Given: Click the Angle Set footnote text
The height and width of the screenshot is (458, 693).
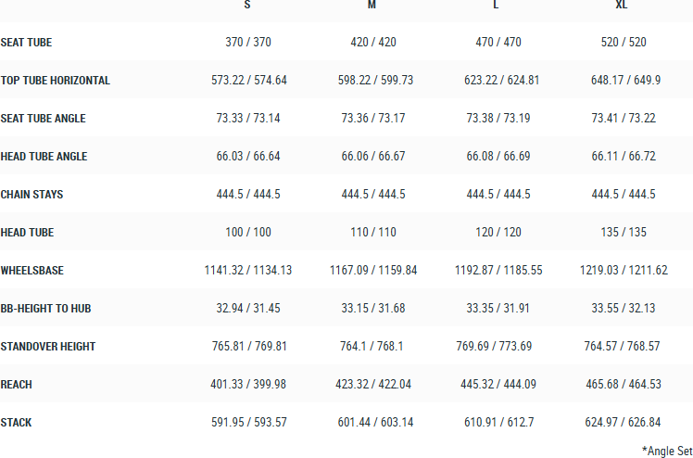Looking at the screenshot, I should click(666, 450).
